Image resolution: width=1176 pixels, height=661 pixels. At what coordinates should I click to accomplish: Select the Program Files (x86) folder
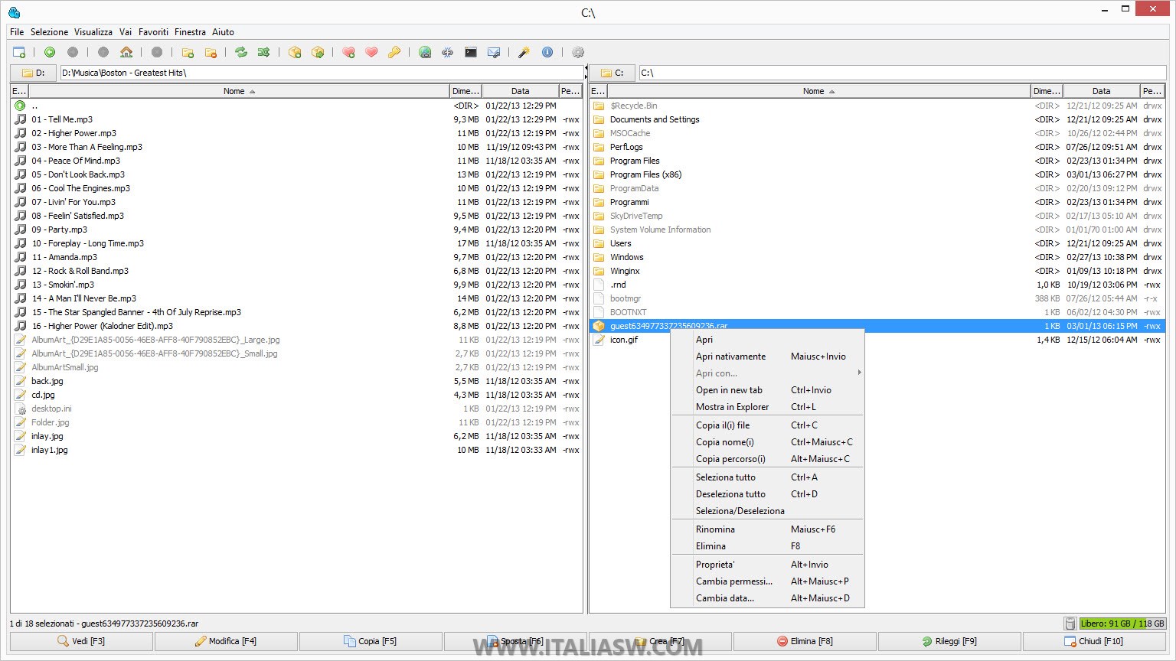[x=877, y=174]
